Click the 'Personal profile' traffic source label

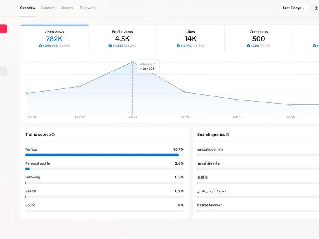[x=37, y=163]
